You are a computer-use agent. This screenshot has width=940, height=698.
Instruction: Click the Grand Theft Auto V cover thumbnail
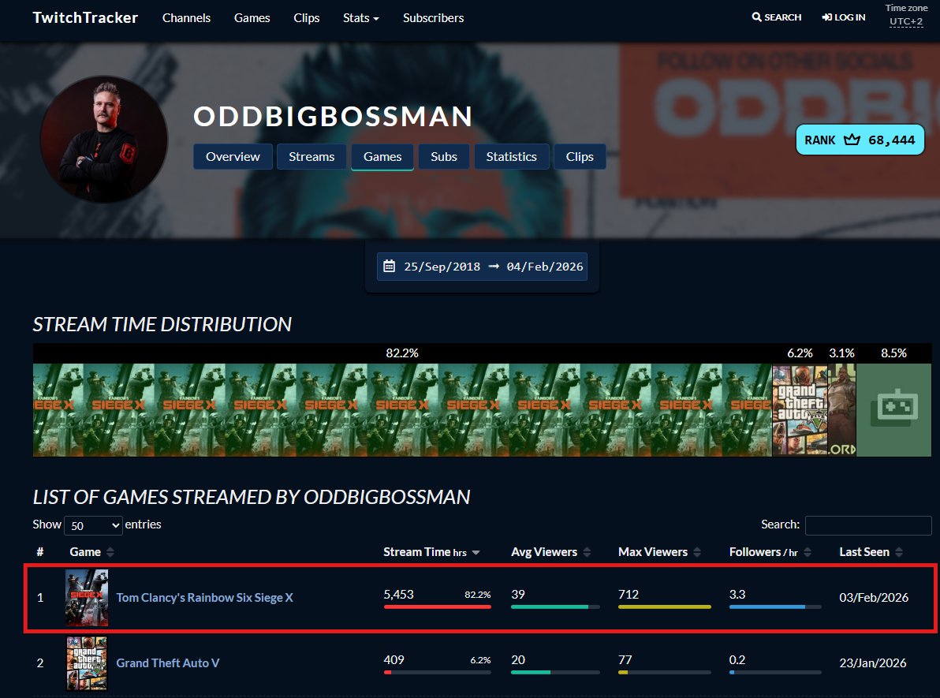coord(87,663)
